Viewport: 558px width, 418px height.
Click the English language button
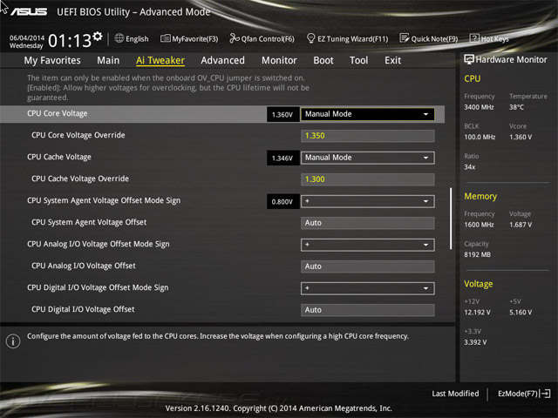(137, 38)
